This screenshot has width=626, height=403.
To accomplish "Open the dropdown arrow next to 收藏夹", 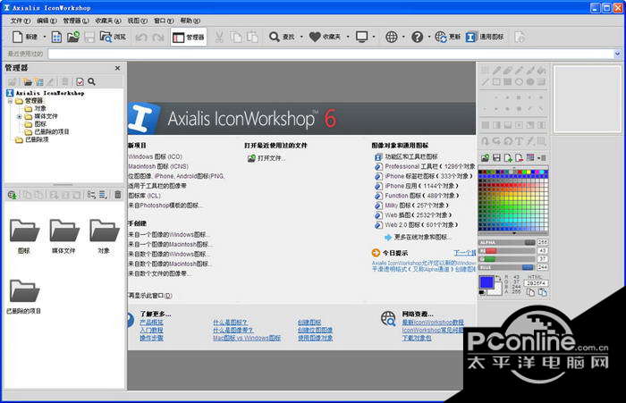I will [x=348, y=38].
